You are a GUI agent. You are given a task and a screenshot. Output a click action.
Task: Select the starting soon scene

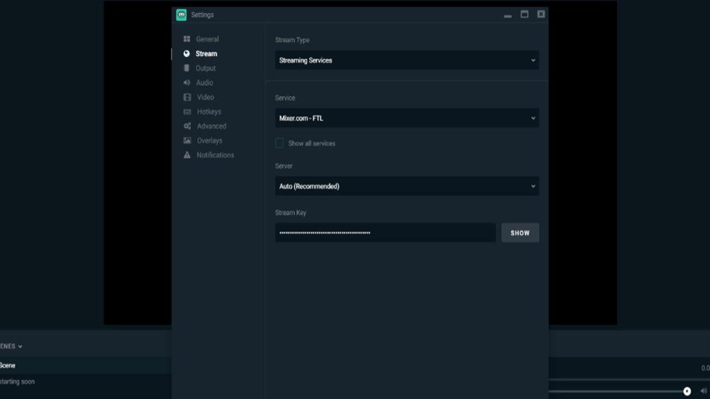click(x=18, y=382)
